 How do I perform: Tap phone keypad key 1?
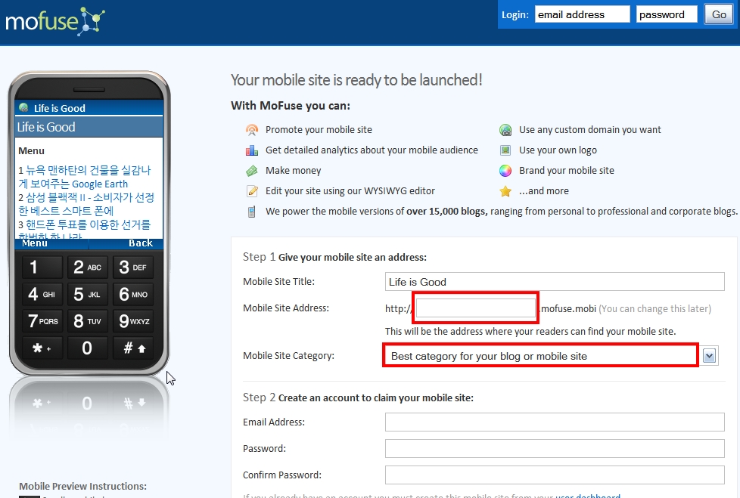[x=42, y=268]
